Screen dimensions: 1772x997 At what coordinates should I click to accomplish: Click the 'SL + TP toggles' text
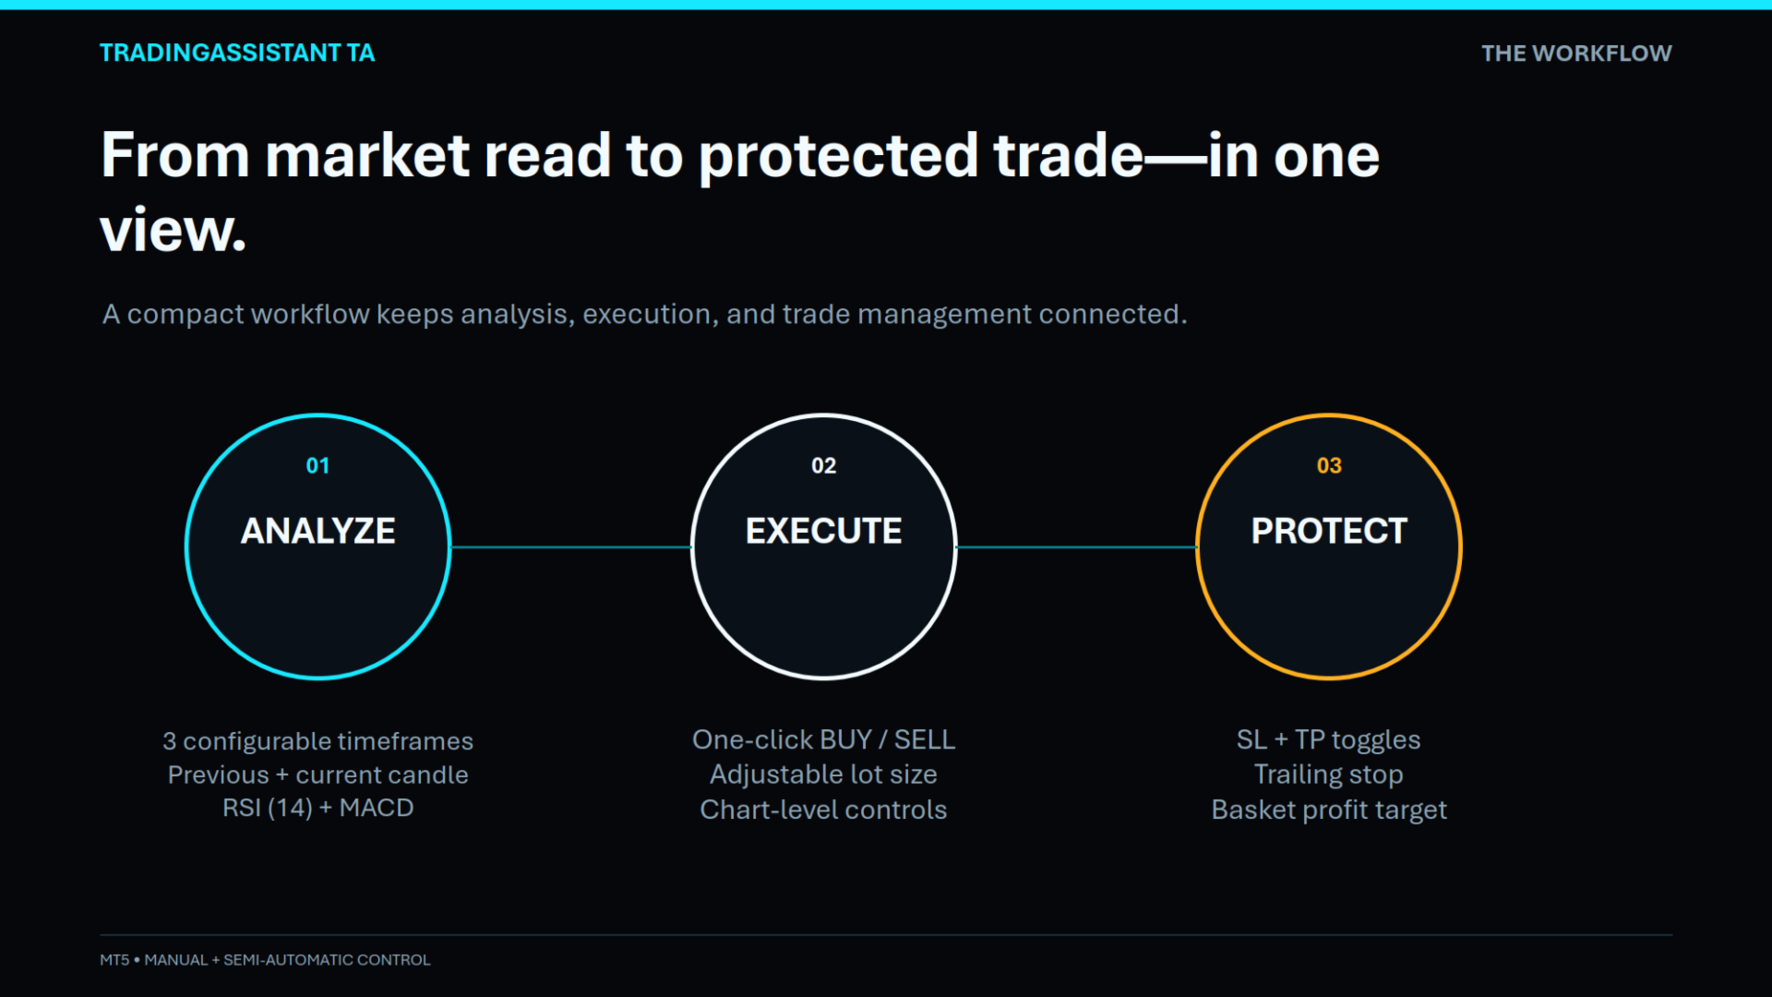pyautogui.click(x=1329, y=740)
